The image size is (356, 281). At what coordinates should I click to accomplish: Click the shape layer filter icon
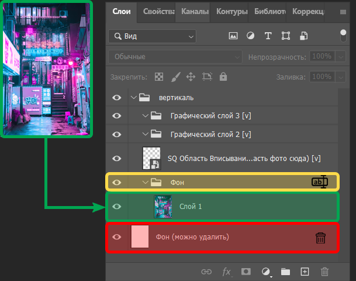coord(286,36)
